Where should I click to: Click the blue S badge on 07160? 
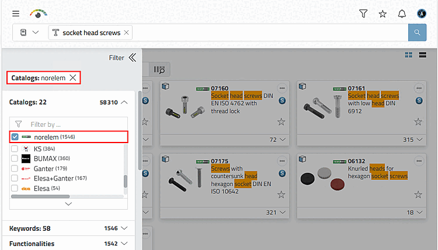(x=282, y=100)
